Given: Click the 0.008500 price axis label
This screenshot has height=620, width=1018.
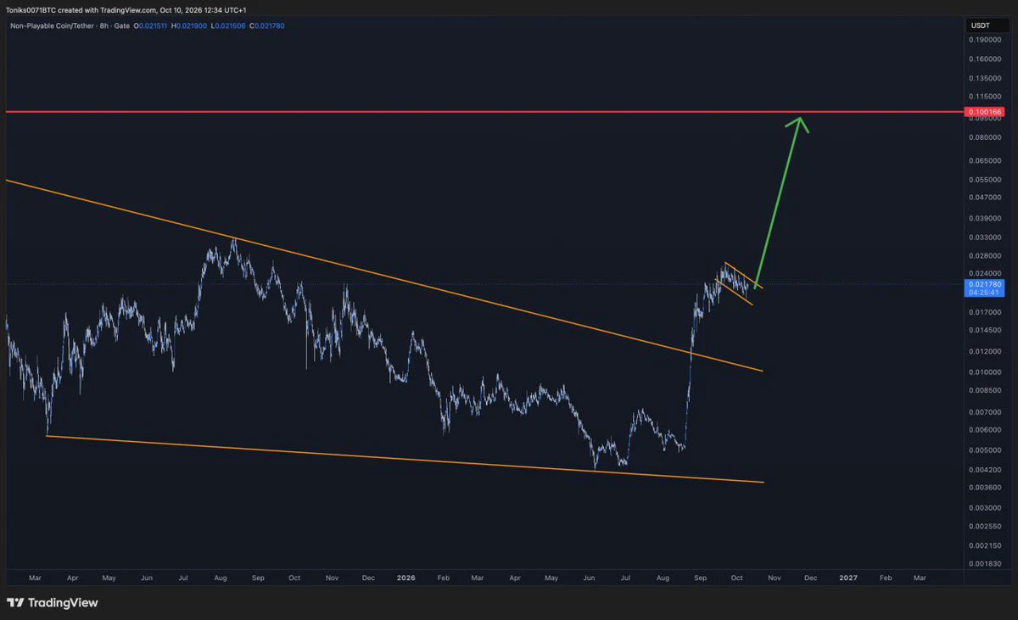Looking at the screenshot, I should pyautogui.click(x=986, y=390).
